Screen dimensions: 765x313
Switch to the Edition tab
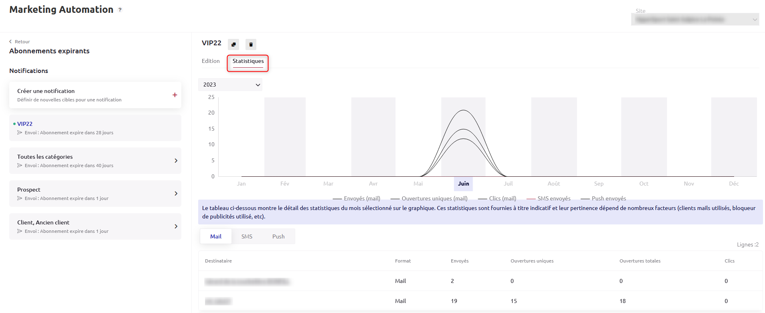(211, 61)
